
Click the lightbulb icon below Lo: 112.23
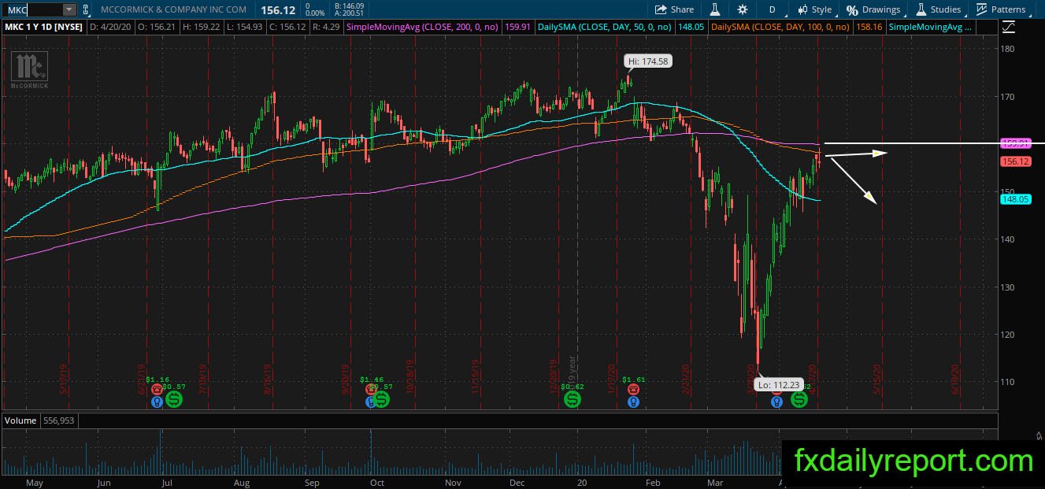[x=776, y=402]
